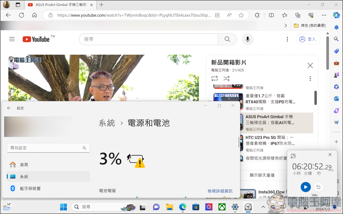
Task: Toggle playlist loop icon
Action: 215,78
